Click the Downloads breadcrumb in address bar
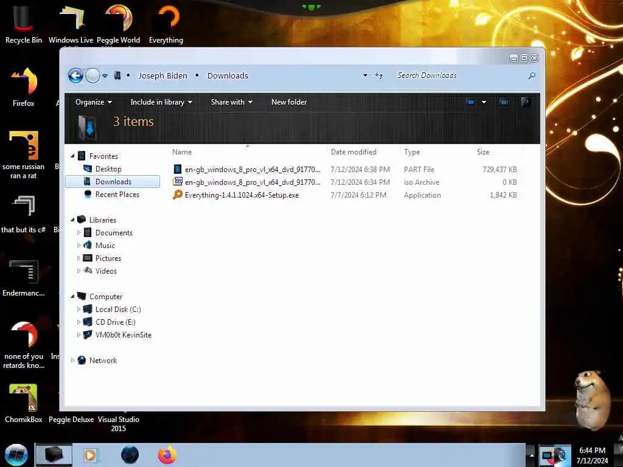The width and height of the screenshot is (623, 467). click(228, 75)
